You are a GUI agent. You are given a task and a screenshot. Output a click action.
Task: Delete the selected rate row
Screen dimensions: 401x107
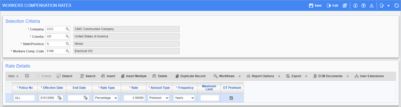(x=160, y=76)
